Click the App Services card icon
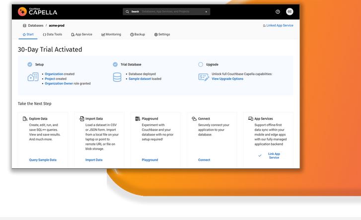 click(x=250, y=119)
